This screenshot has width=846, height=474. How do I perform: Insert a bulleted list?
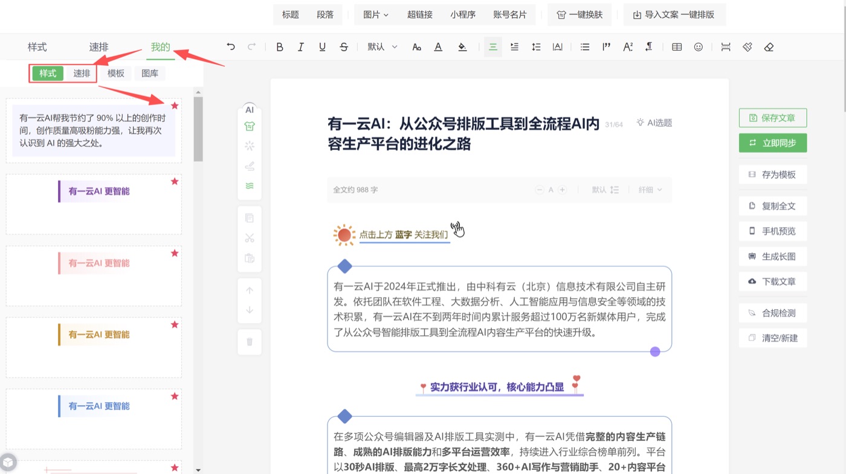click(585, 47)
